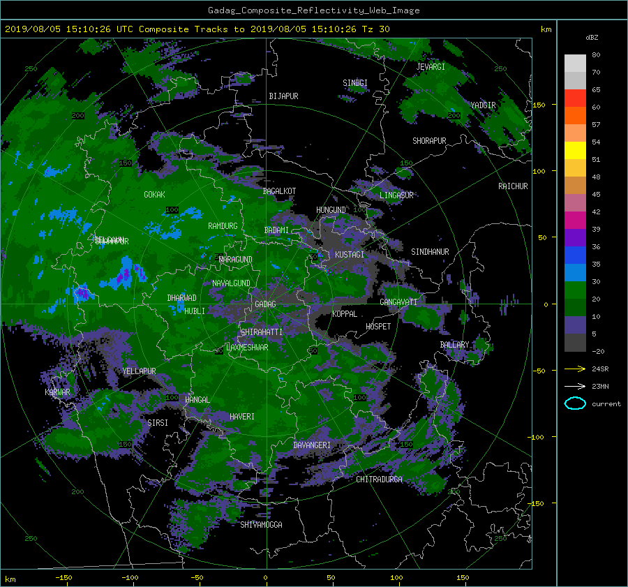Click the DAVANGERI city label
Image resolution: width=628 pixels, height=587 pixels.
312,445
